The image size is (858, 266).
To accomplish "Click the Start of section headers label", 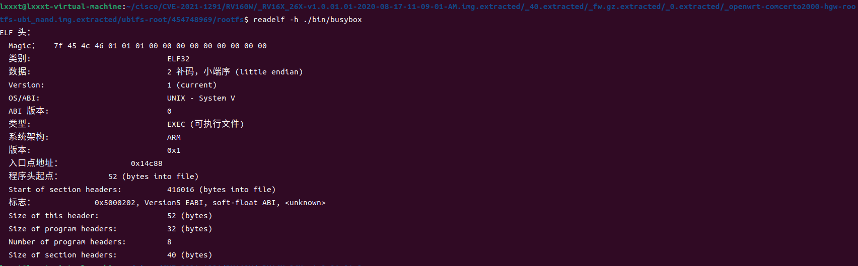I will [x=65, y=190].
